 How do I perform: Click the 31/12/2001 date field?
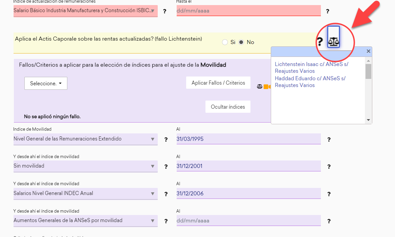pos(249,166)
